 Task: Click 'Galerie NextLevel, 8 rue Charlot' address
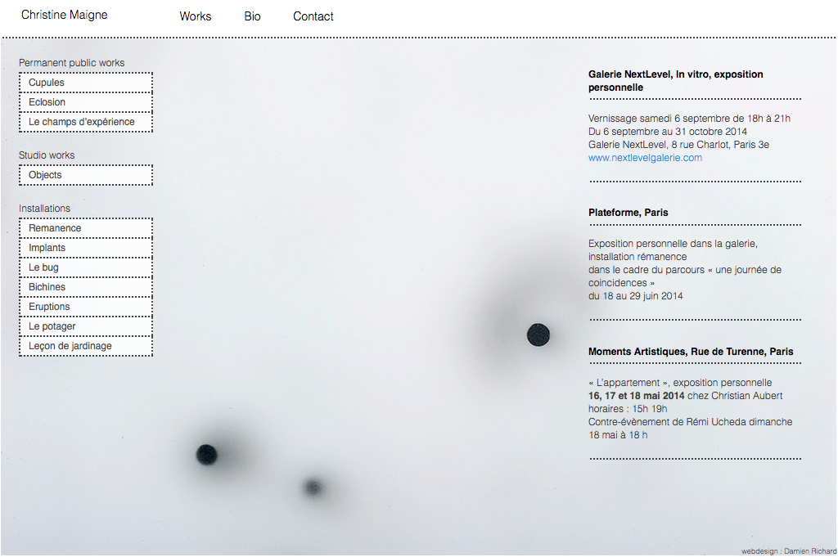coord(678,145)
